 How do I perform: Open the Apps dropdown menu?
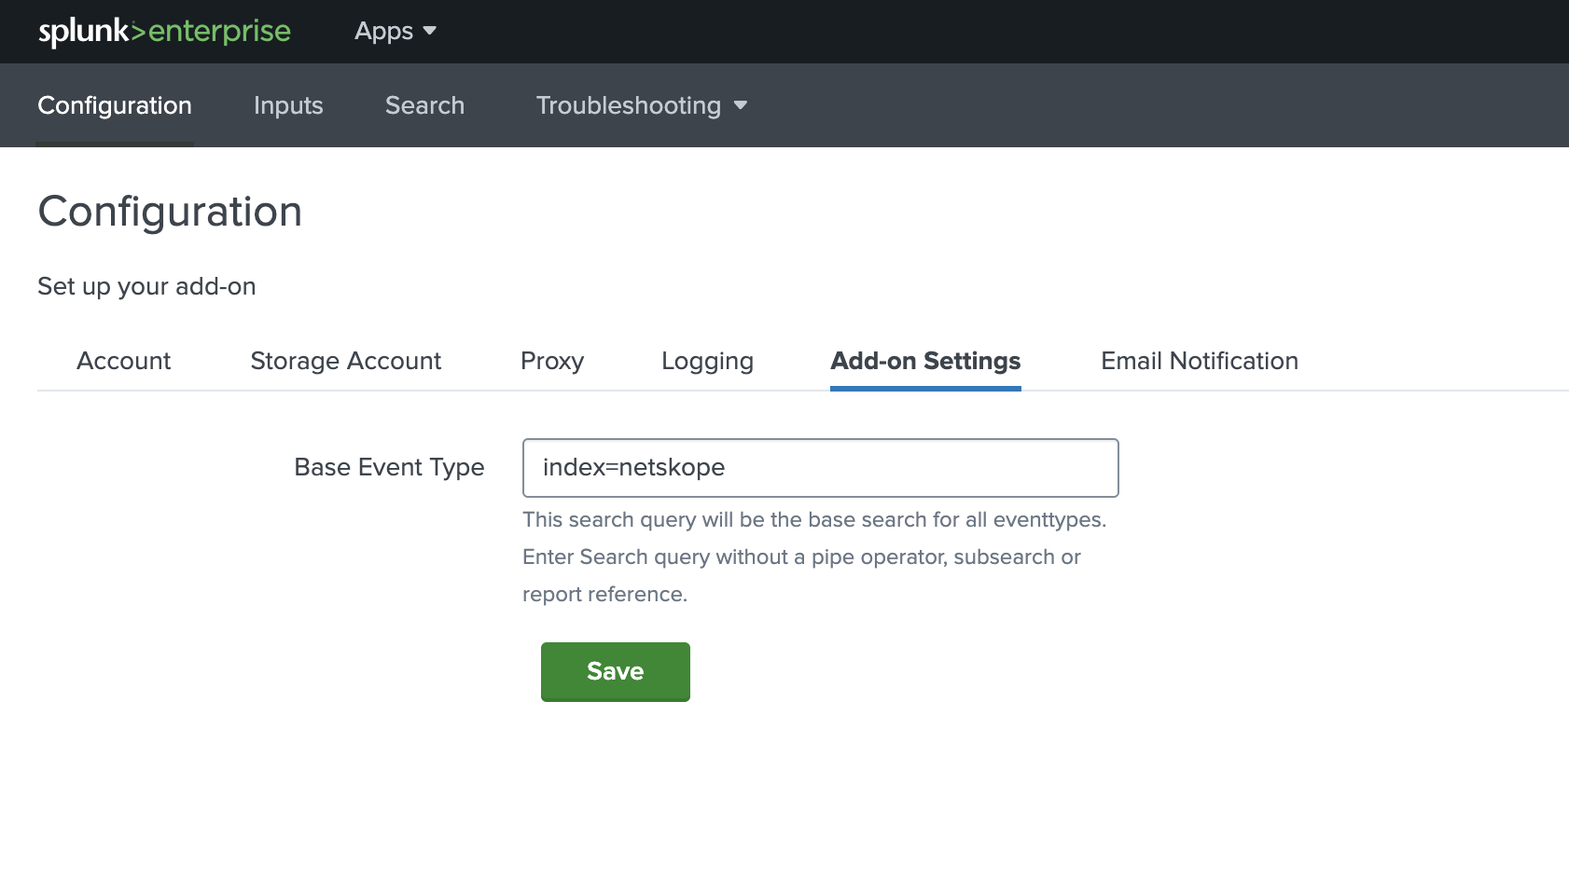396,31
